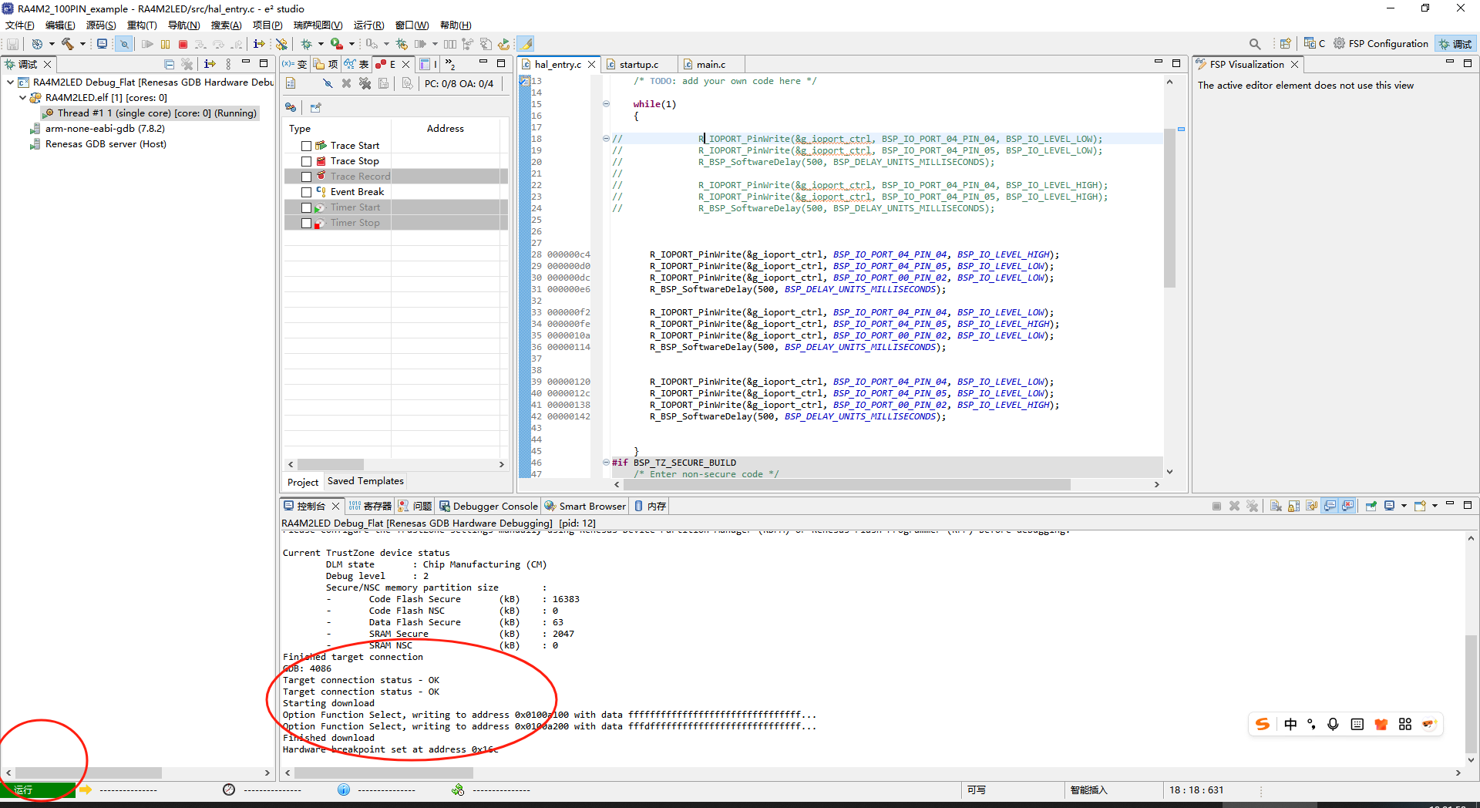Click the hammer Build icon
The height and width of the screenshot is (808, 1480).
68,44
